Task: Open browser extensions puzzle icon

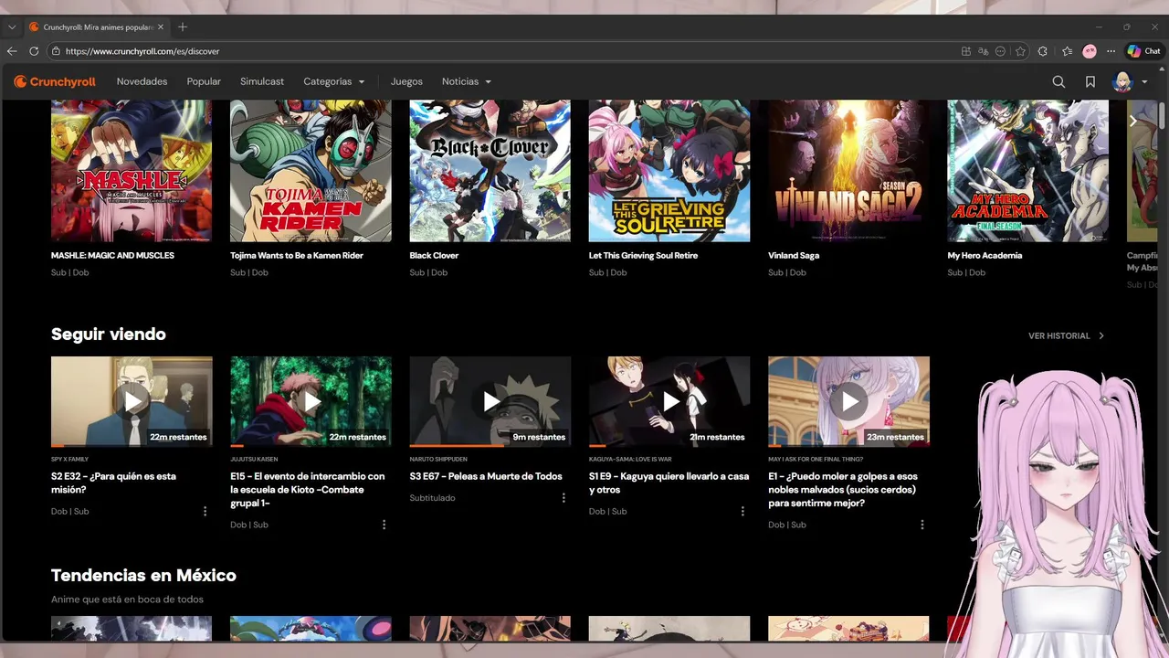Action: 1043,51
